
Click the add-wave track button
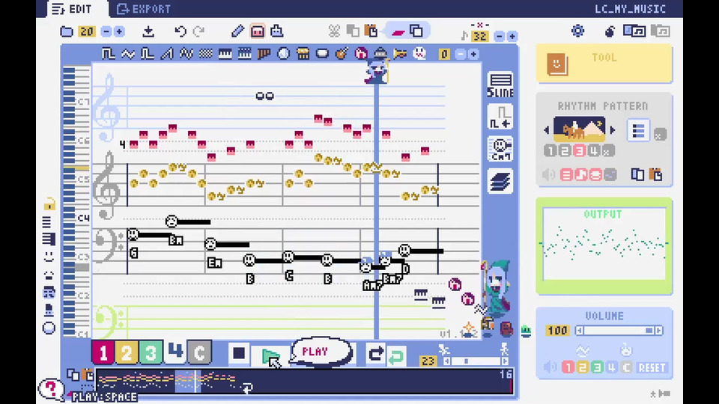click(x=500, y=117)
